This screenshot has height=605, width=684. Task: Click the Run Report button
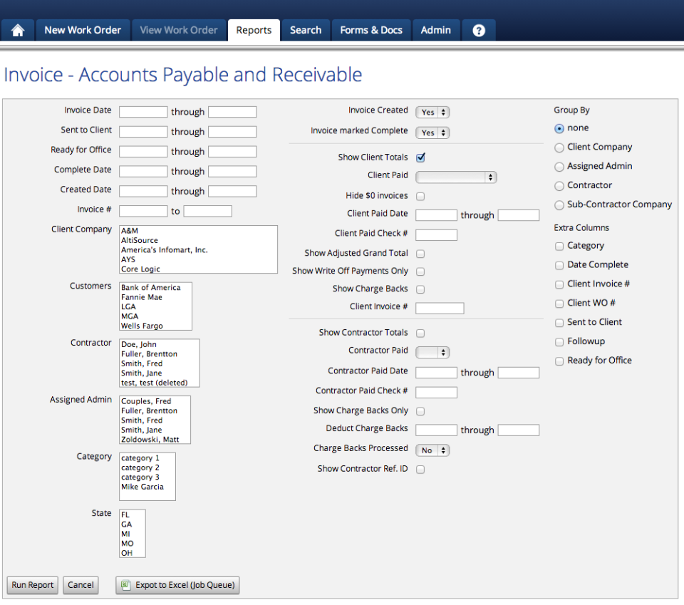pos(31,585)
